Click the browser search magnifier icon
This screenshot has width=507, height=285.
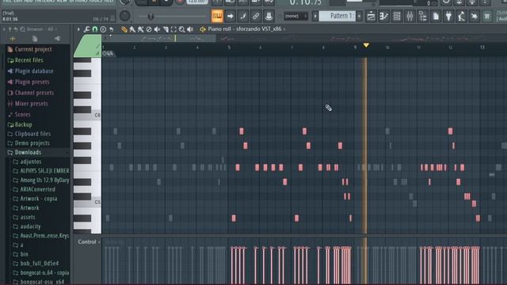22,29
